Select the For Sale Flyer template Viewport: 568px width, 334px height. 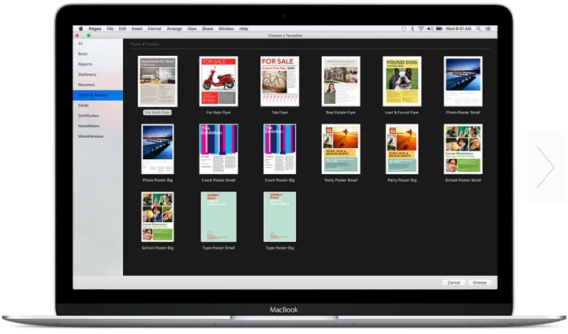219,81
